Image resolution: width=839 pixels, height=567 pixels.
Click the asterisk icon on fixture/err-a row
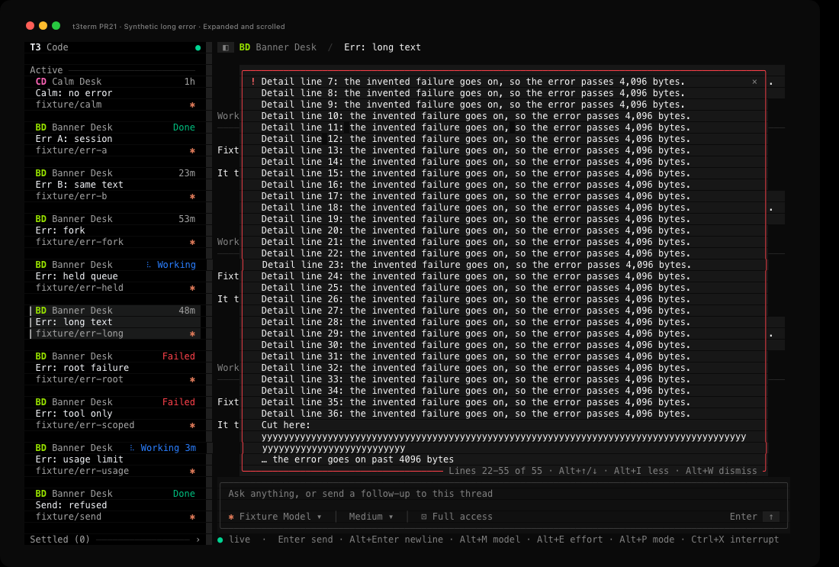point(193,151)
